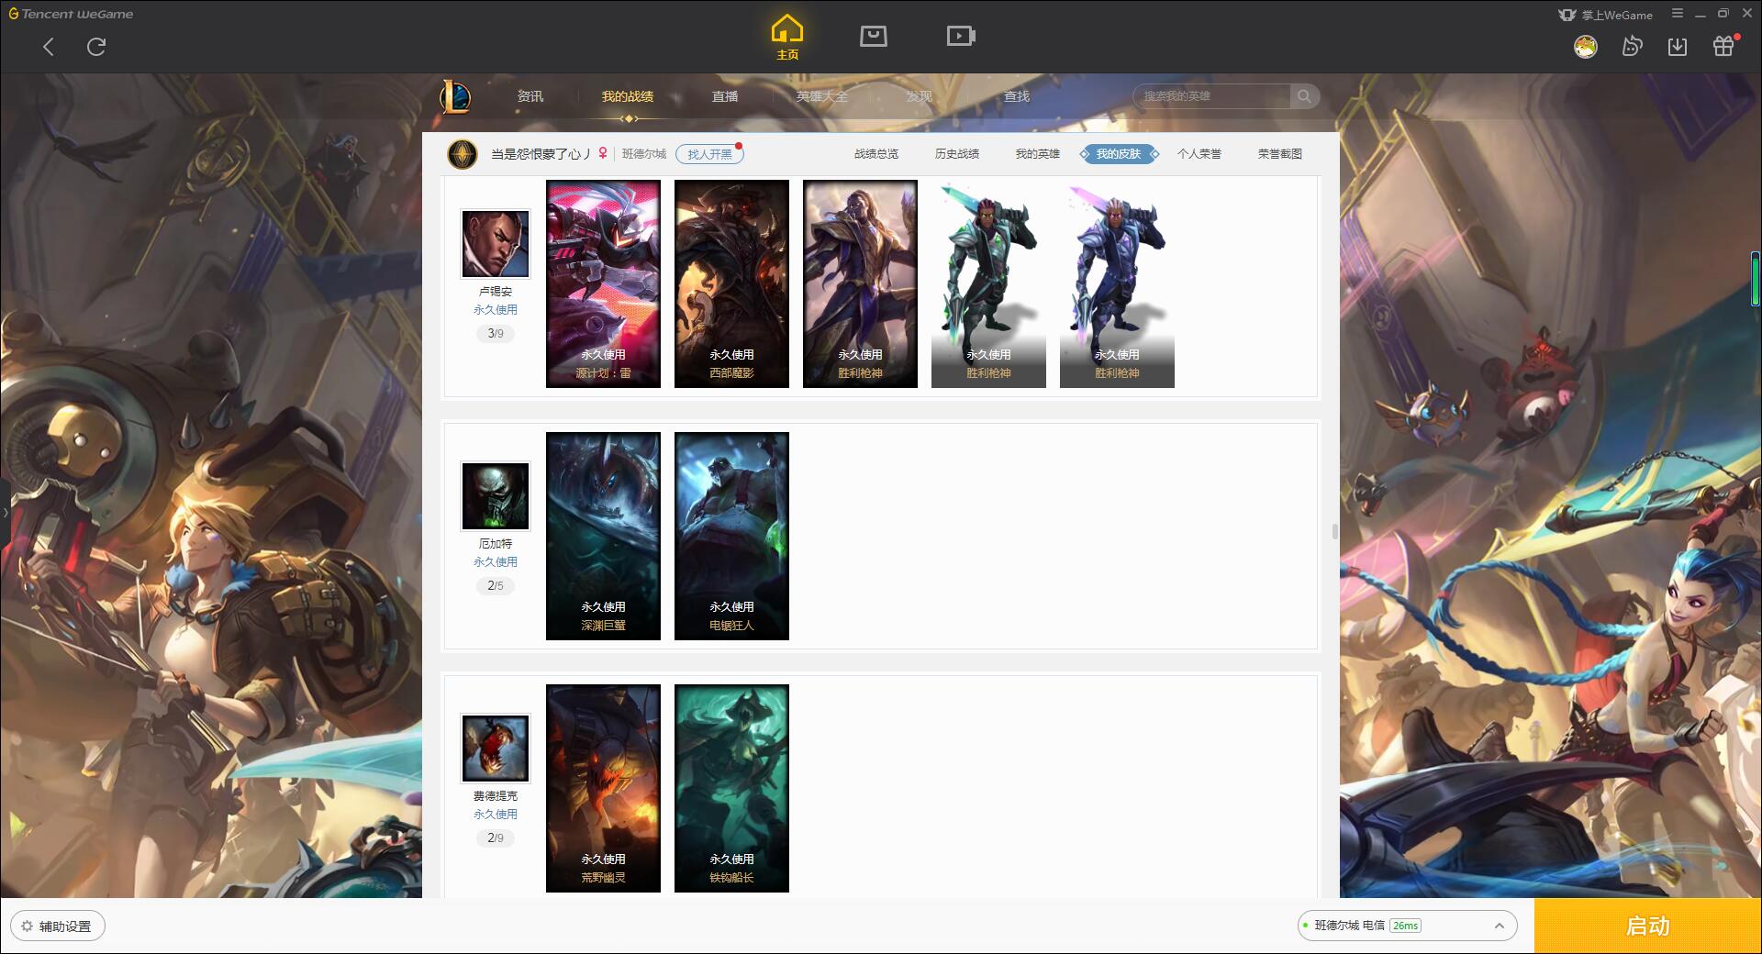This screenshot has width=1762, height=954.
Task: Click the 厄加特 champion portrait
Action: click(x=495, y=496)
